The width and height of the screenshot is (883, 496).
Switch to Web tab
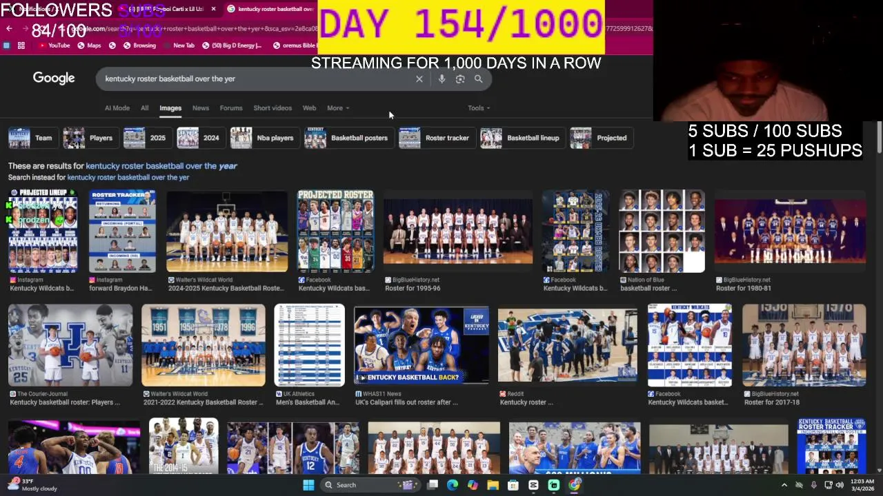pyautogui.click(x=309, y=108)
